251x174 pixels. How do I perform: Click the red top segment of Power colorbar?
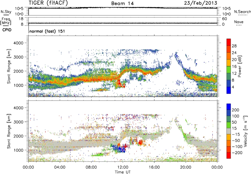[x=229, y=42]
